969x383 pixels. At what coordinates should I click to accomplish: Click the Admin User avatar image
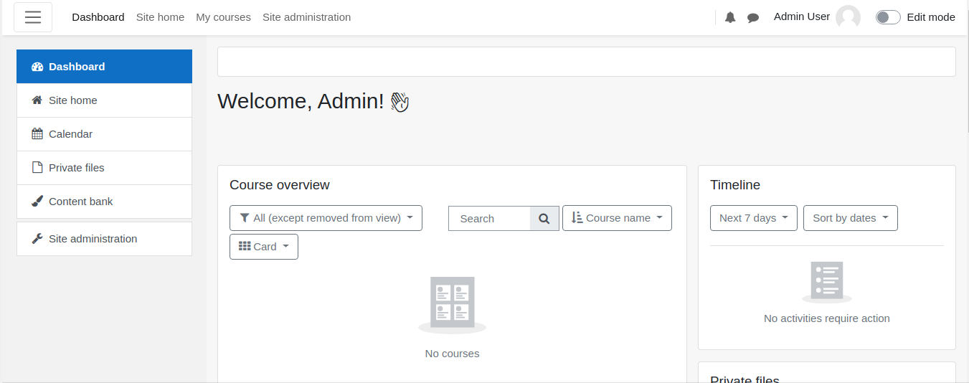(848, 17)
